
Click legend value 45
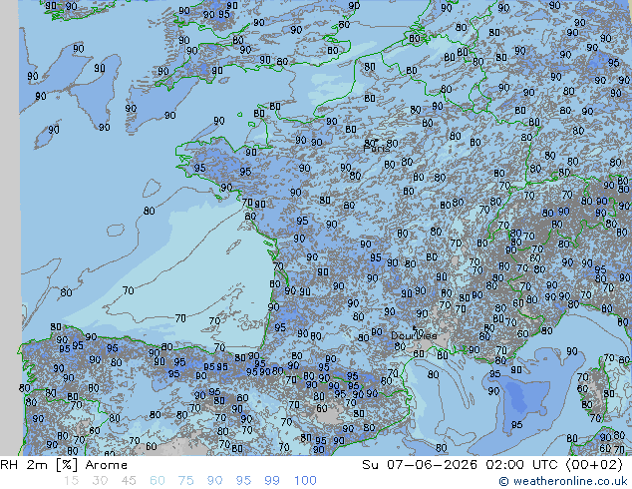click(x=129, y=481)
